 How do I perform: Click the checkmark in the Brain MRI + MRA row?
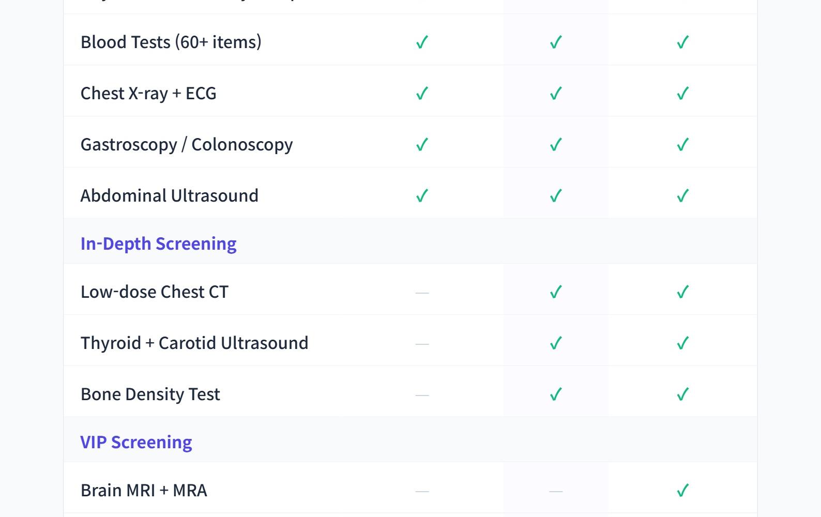[683, 490]
